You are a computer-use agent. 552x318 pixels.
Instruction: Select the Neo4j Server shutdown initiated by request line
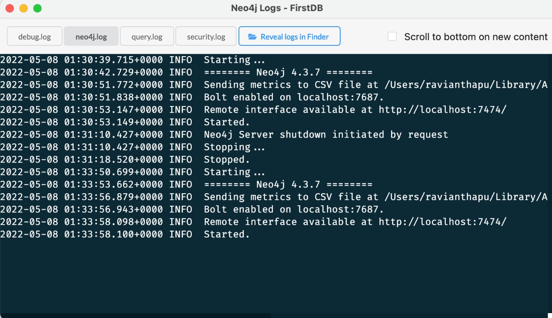tap(224, 135)
